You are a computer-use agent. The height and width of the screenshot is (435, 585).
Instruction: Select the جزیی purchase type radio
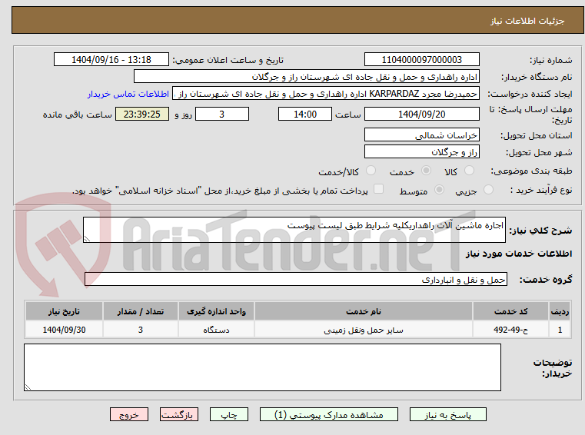pyautogui.click(x=488, y=190)
